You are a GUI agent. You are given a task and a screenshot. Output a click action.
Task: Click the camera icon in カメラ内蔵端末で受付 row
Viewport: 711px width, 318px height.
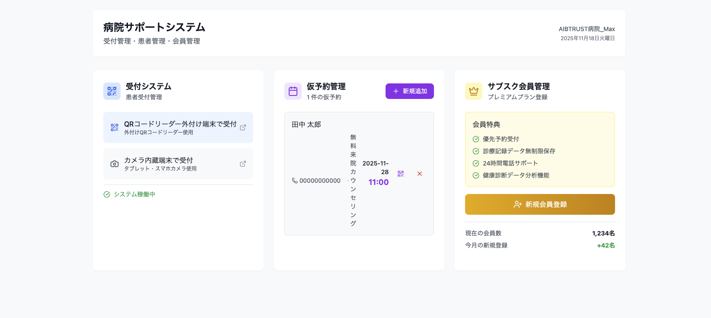tap(115, 164)
